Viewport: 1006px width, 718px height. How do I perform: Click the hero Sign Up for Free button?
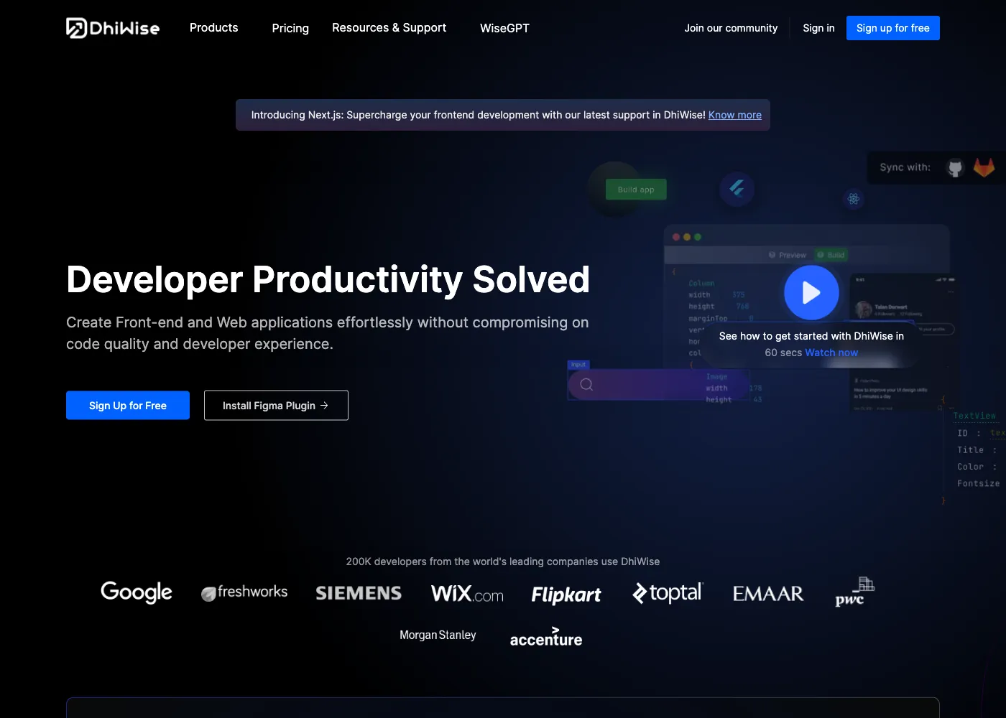[x=128, y=406]
